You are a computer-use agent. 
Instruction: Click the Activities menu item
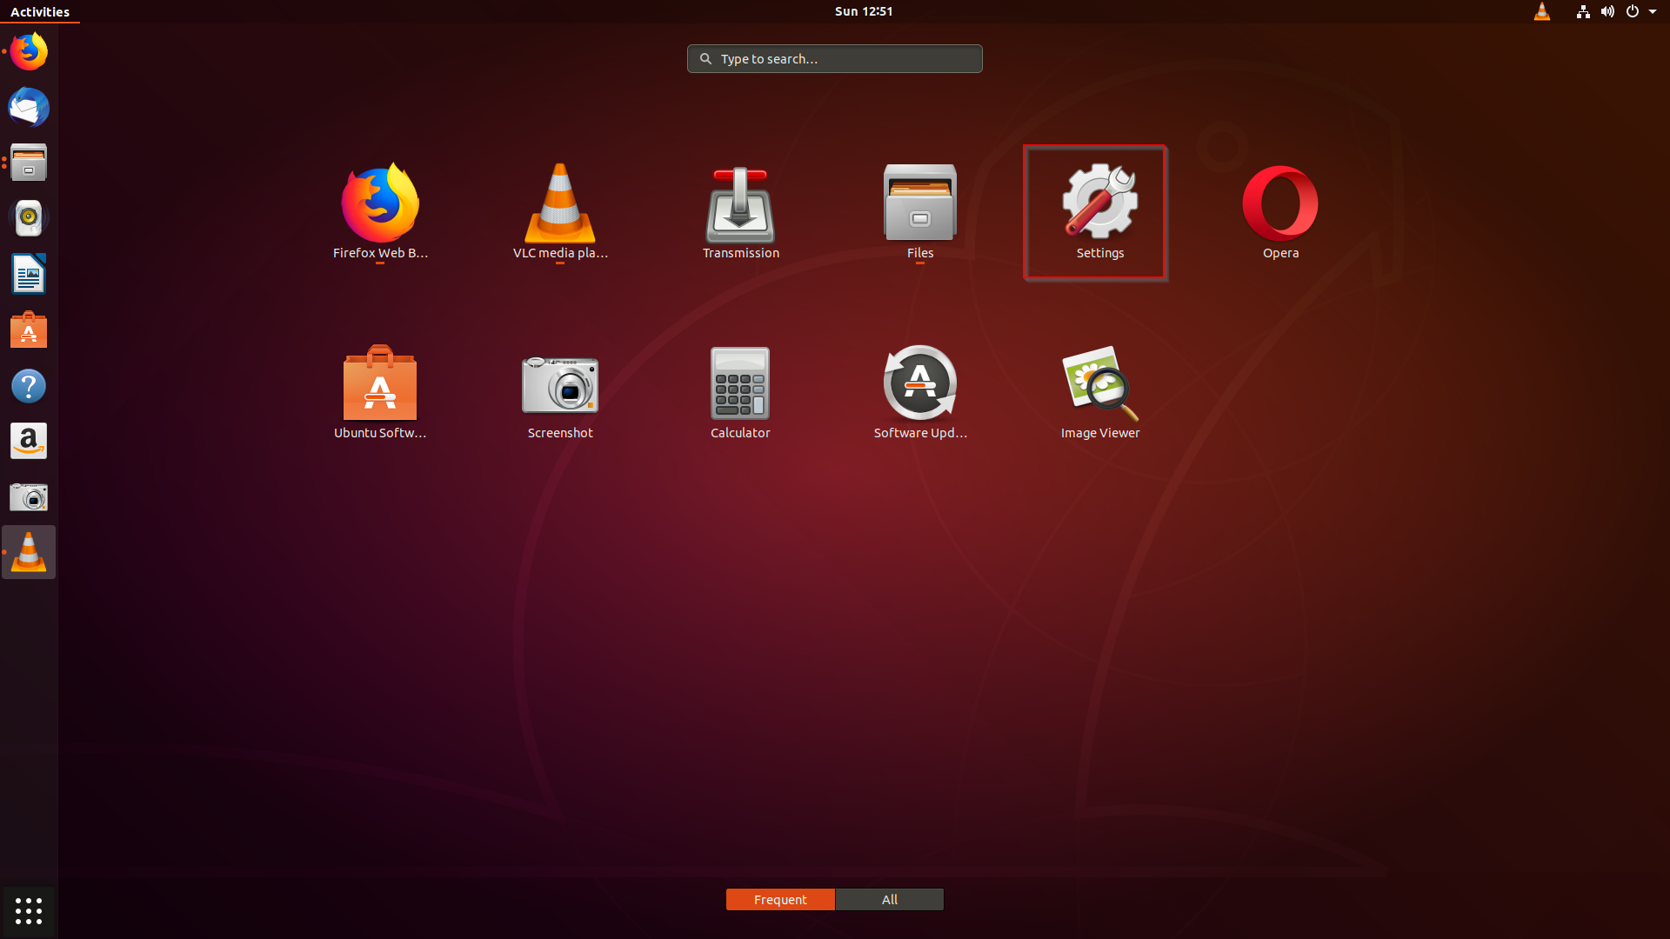pos(40,11)
